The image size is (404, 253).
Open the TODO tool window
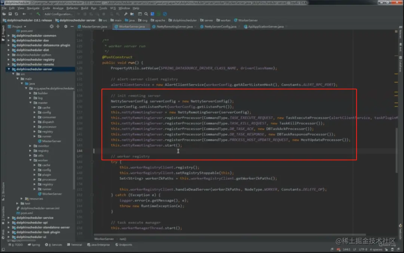16,245
